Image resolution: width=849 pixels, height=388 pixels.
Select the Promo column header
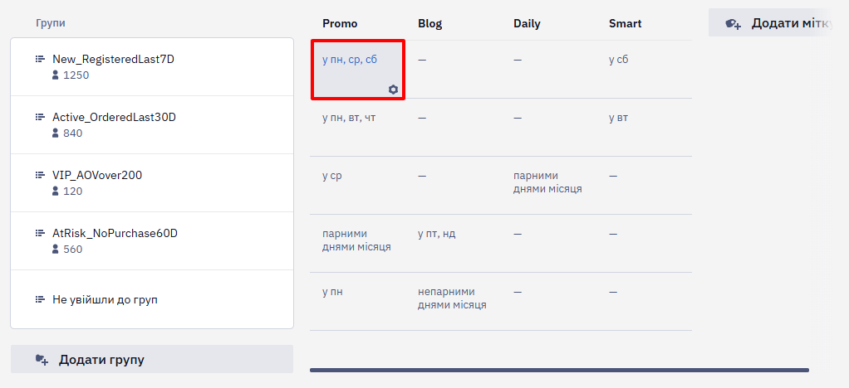tap(340, 24)
